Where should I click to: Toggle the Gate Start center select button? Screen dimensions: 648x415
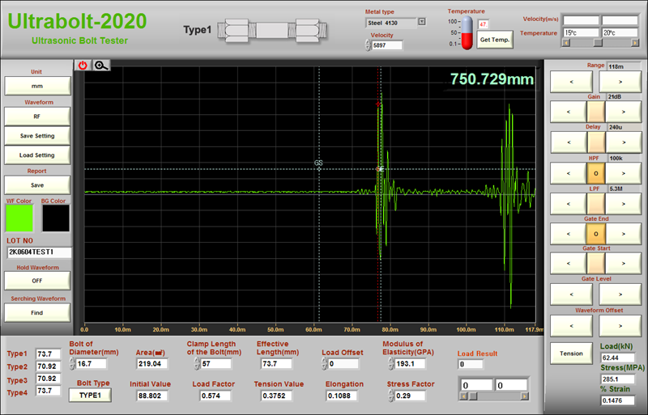[x=596, y=263]
